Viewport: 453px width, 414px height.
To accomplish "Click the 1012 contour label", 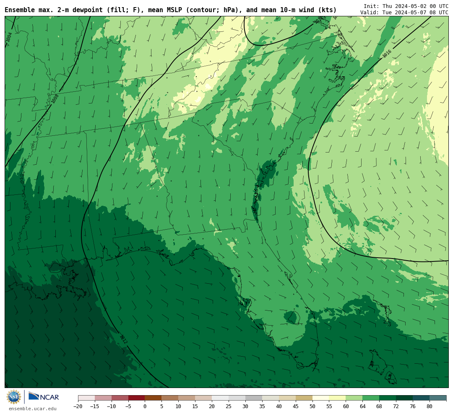I will [x=123, y=339].
